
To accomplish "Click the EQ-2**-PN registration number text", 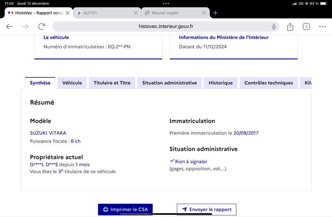I will click(119, 47).
